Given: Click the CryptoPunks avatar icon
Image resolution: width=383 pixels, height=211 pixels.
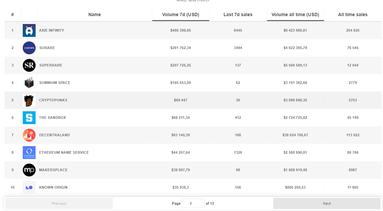Looking at the screenshot, I should [x=29, y=100].
